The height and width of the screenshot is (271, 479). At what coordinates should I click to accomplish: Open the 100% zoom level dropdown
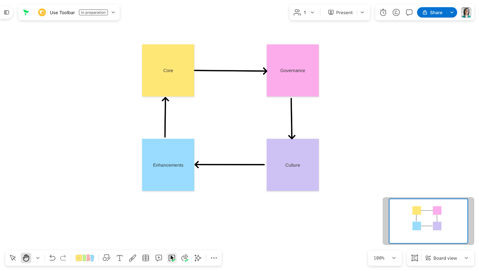(385, 258)
